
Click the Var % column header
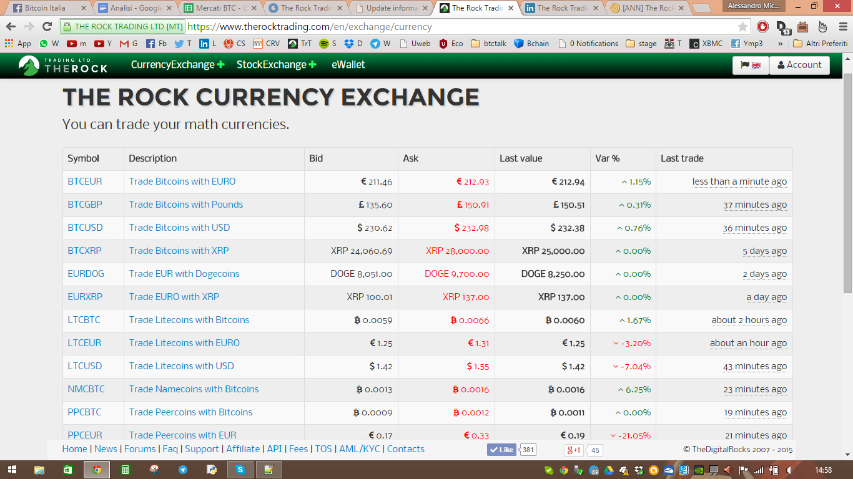608,158
